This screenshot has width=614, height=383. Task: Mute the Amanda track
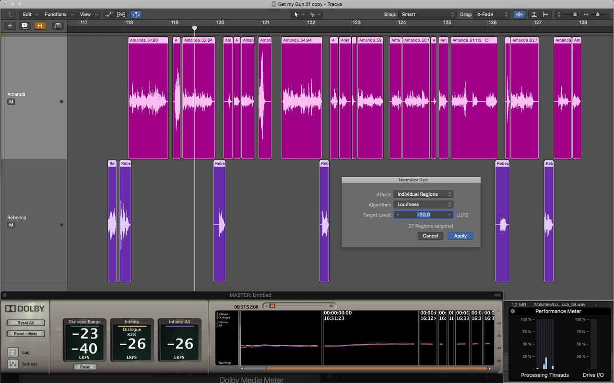point(11,102)
